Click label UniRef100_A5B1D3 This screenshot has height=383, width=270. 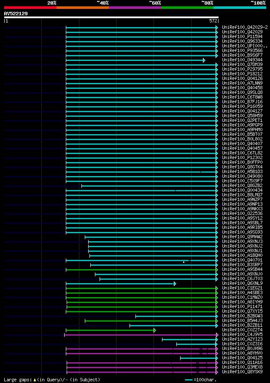tap(242, 172)
